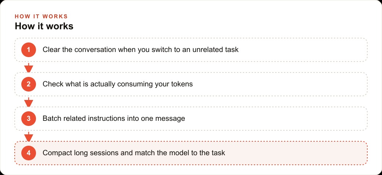This screenshot has height=175, width=382.
Task: Click the red number 4 circle
Action: click(x=29, y=153)
